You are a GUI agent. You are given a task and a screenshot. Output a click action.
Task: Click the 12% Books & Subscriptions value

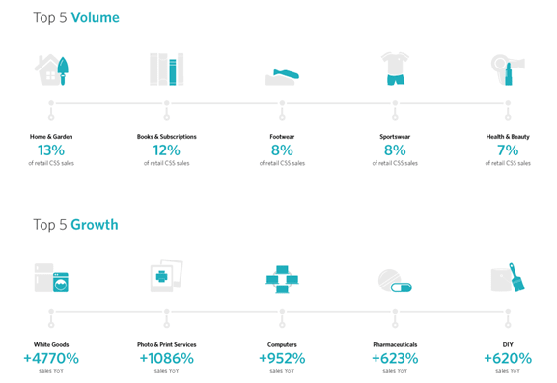tap(167, 150)
